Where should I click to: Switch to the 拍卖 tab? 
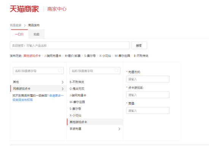coord(36,34)
